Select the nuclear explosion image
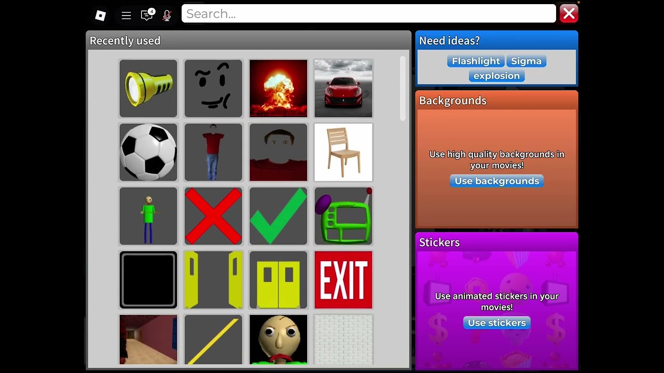Viewport: 664px width, 373px height. pyautogui.click(x=279, y=89)
